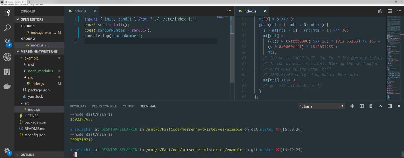Image resolution: width=404 pixels, height=158 pixels.
Task: Click the Open Changes icon in right editor
Action: (380, 11)
